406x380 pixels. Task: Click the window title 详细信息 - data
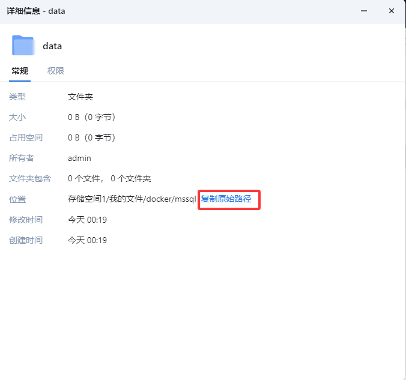36,11
